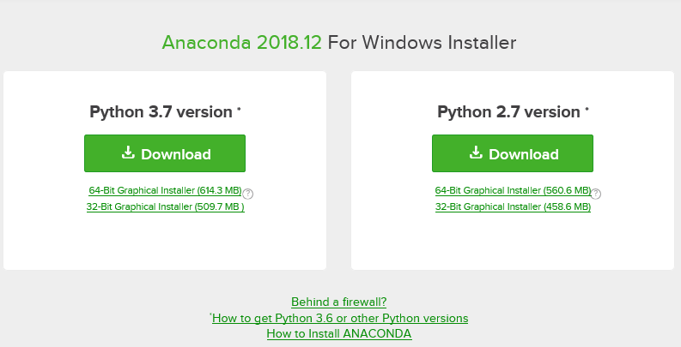Follow "How to get Python 3.6" link
Viewport: 681px width, 347px height.
[340, 318]
